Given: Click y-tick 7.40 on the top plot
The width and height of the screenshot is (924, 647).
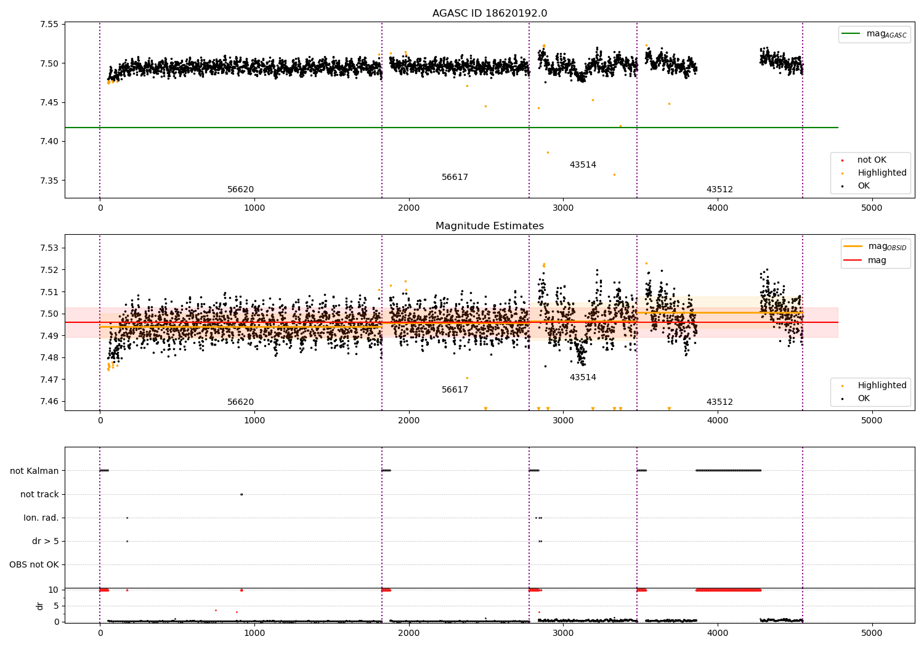Looking at the screenshot, I should (x=49, y=142).
